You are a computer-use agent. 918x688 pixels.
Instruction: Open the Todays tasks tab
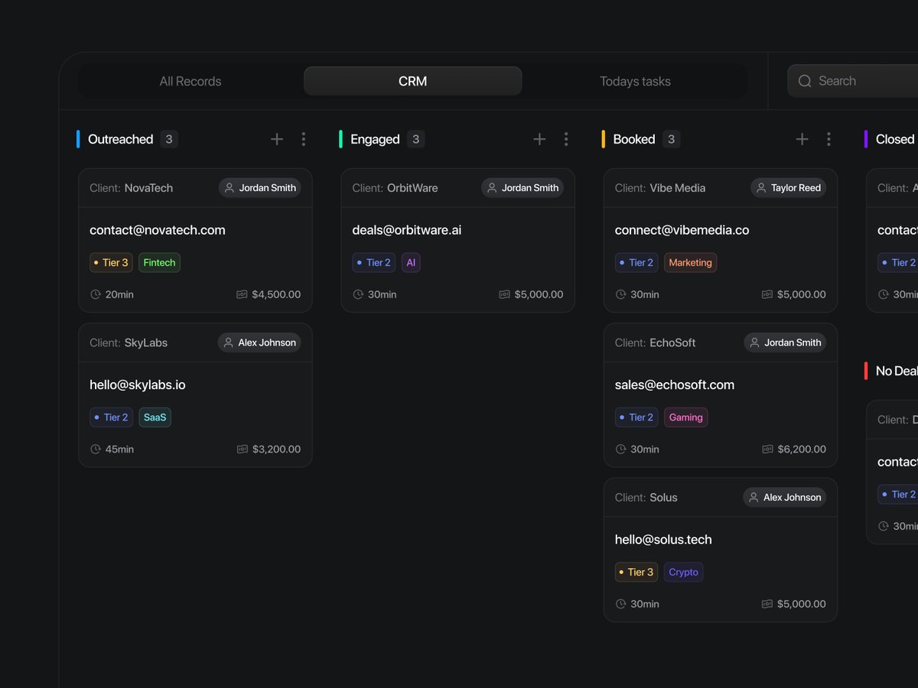tap(635, 81)
